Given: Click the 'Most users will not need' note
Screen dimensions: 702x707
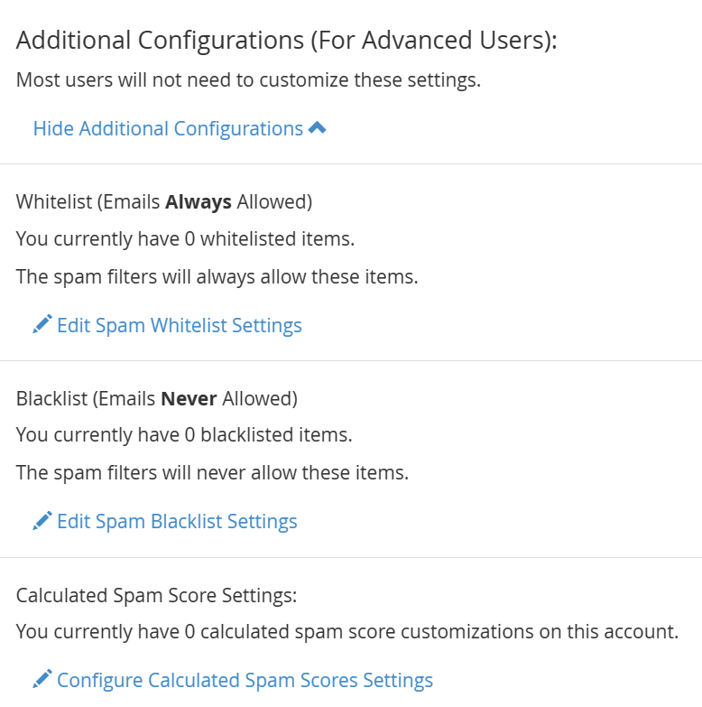Looking at the screenshot, I should coord(249,79).
